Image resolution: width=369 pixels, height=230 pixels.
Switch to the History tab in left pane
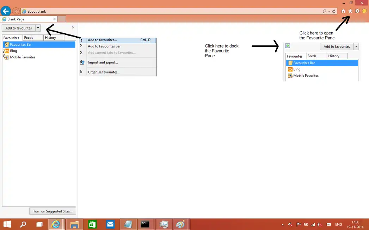coord(50,38)
